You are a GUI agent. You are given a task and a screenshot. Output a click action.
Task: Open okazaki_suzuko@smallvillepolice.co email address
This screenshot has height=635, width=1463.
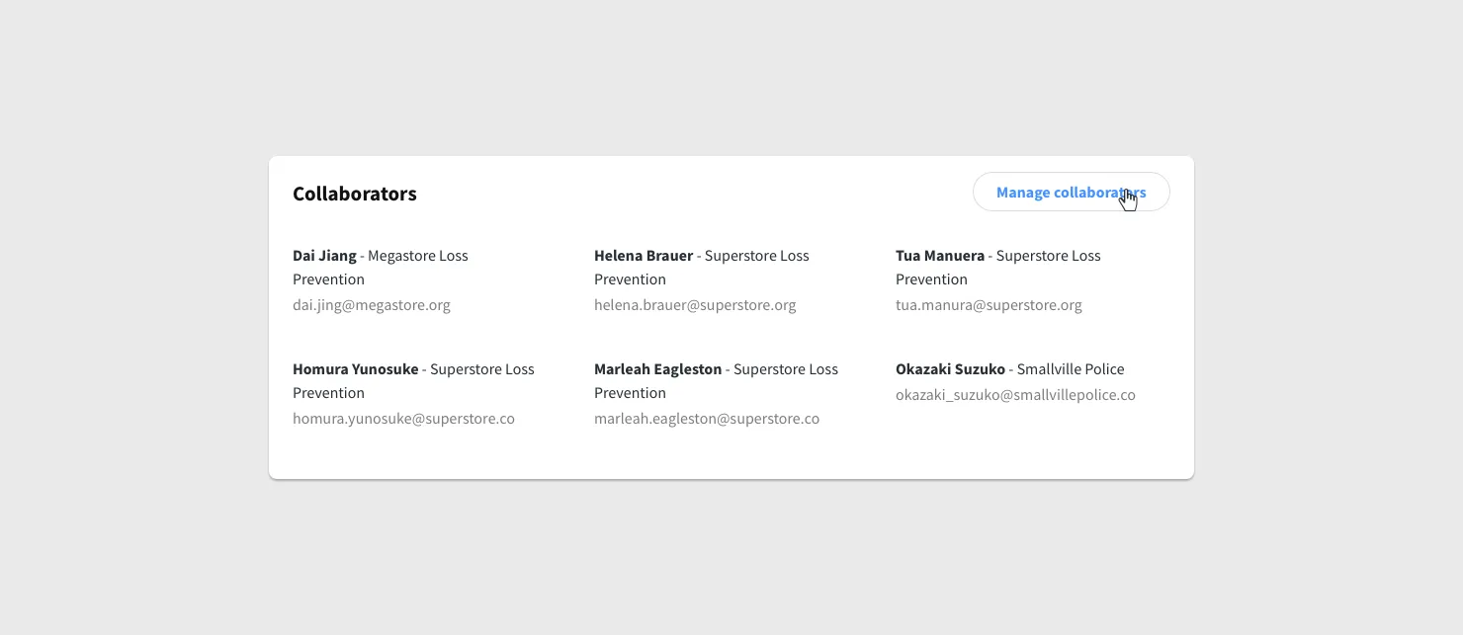click(x=1015, y=395)
